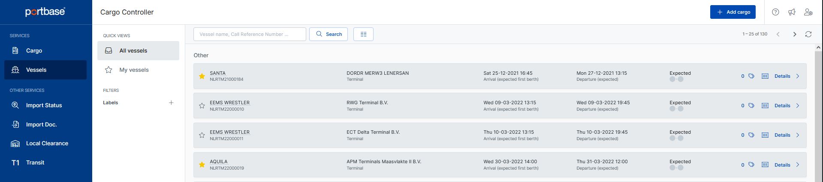Click the container icon for SANTA
This screenshot has width=823, height=182.
pos(765,76)
